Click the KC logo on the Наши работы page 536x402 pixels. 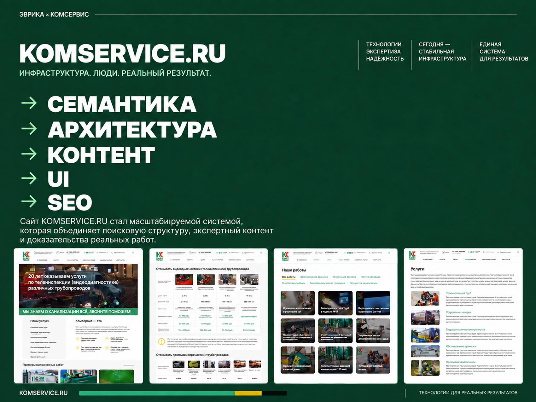(285, 256)
